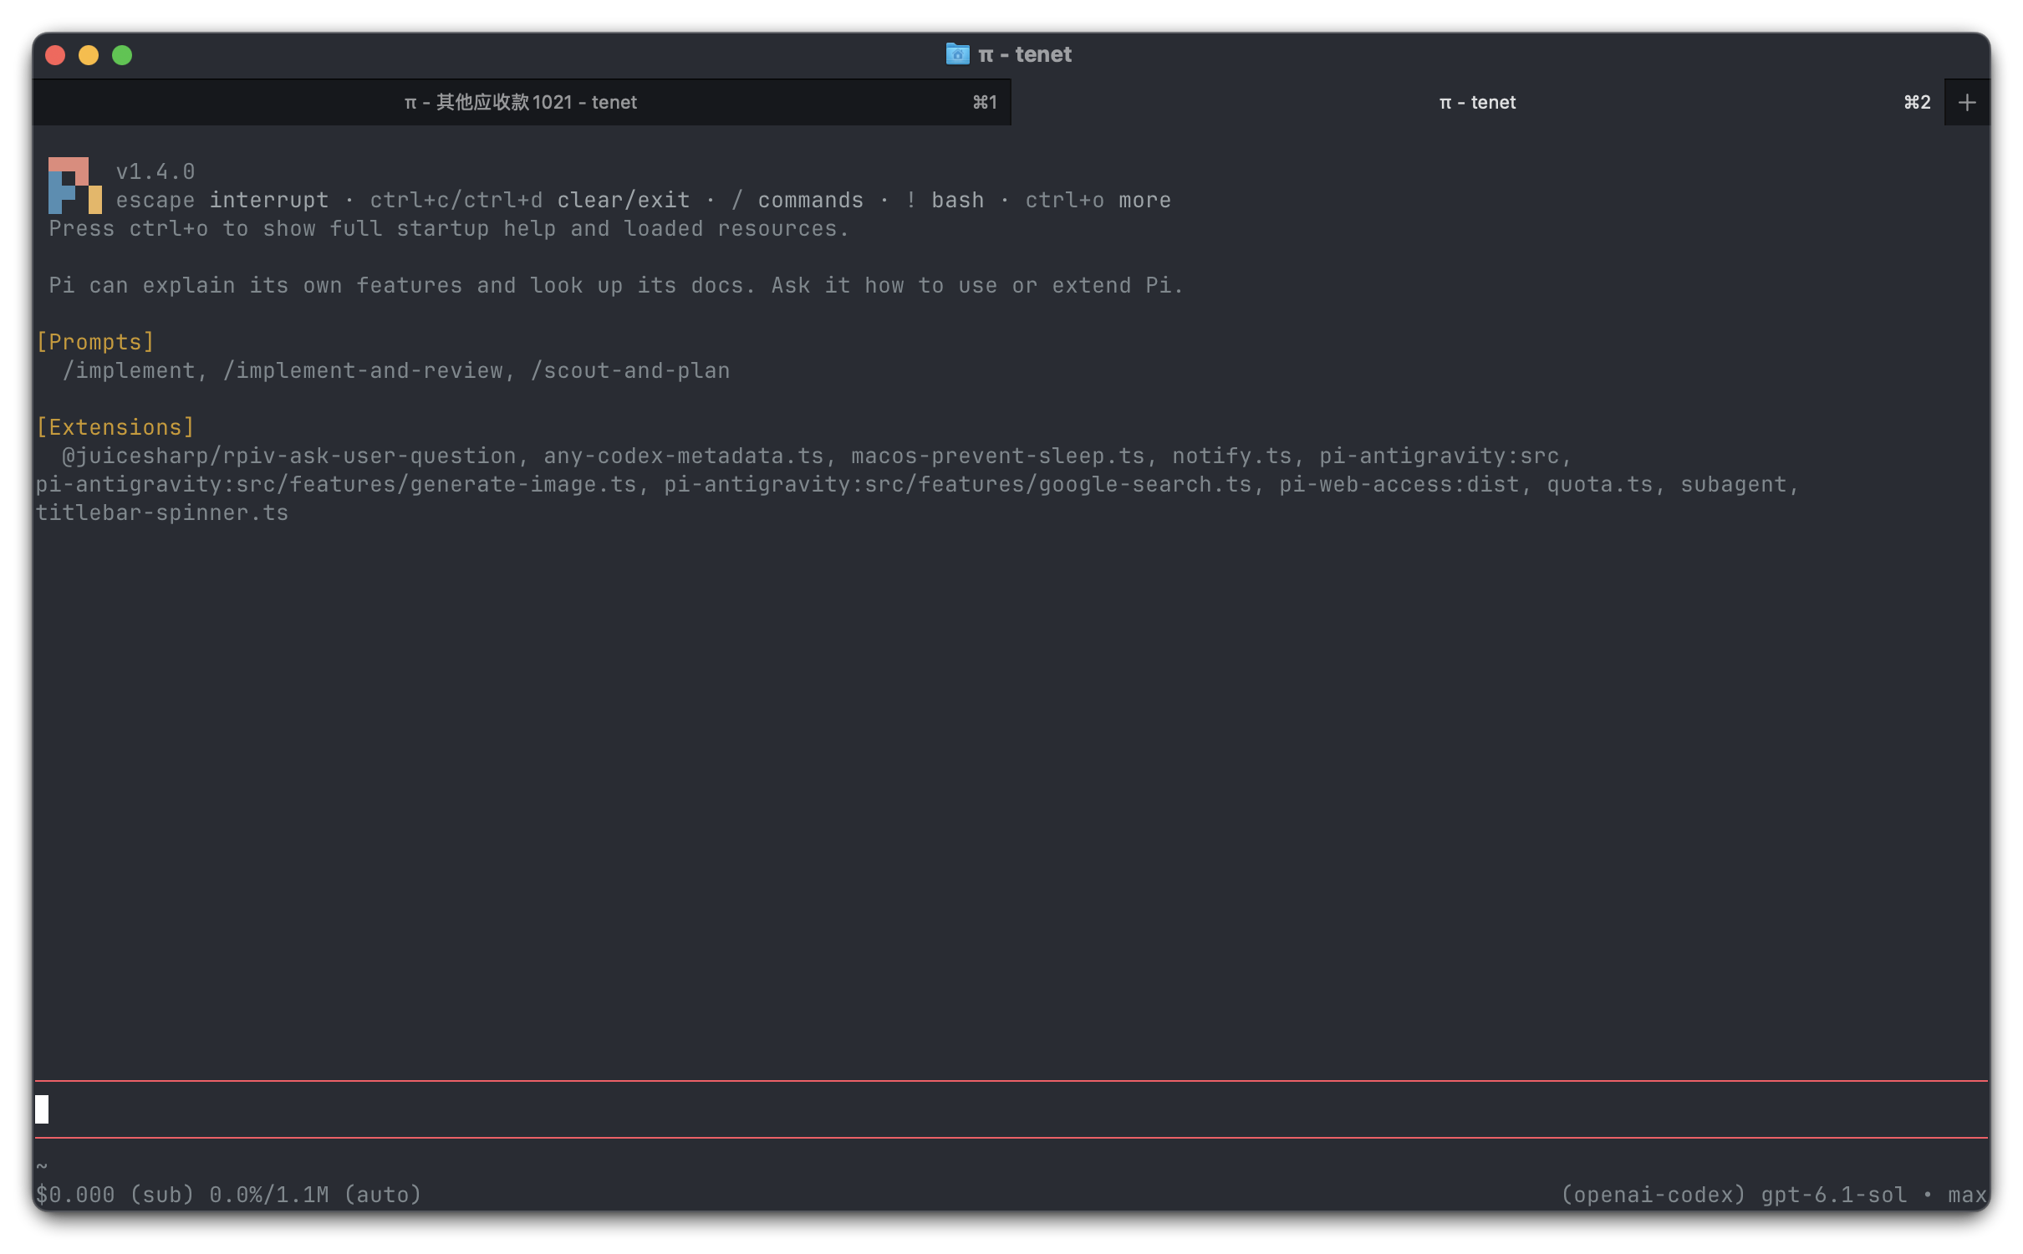Click 'titlebar-spinner.ts' extension text
The image size is (2023, 1254).
pos(162,512)
